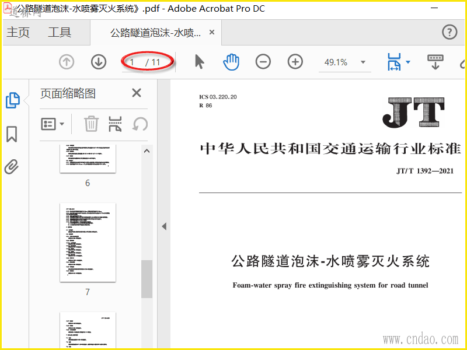The height and width of the screenshot is (350, 467).
Task: Click the fit width page icon
Action: pyautogui.click(x=394, y=62)
